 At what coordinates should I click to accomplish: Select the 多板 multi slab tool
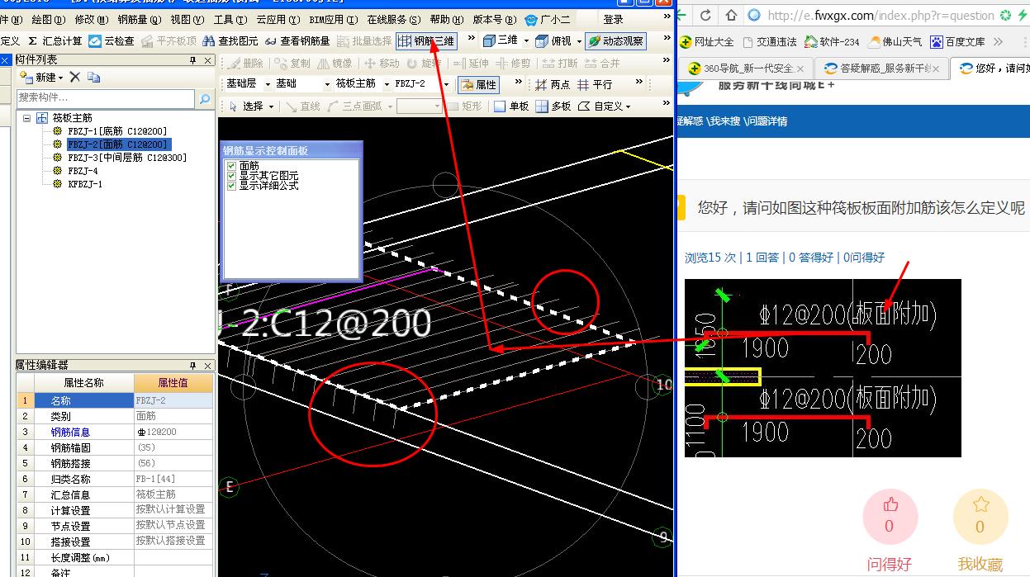[553, 106]
